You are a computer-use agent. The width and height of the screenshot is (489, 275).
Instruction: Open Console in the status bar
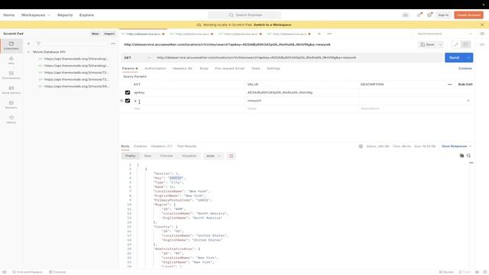pos(57,272)
